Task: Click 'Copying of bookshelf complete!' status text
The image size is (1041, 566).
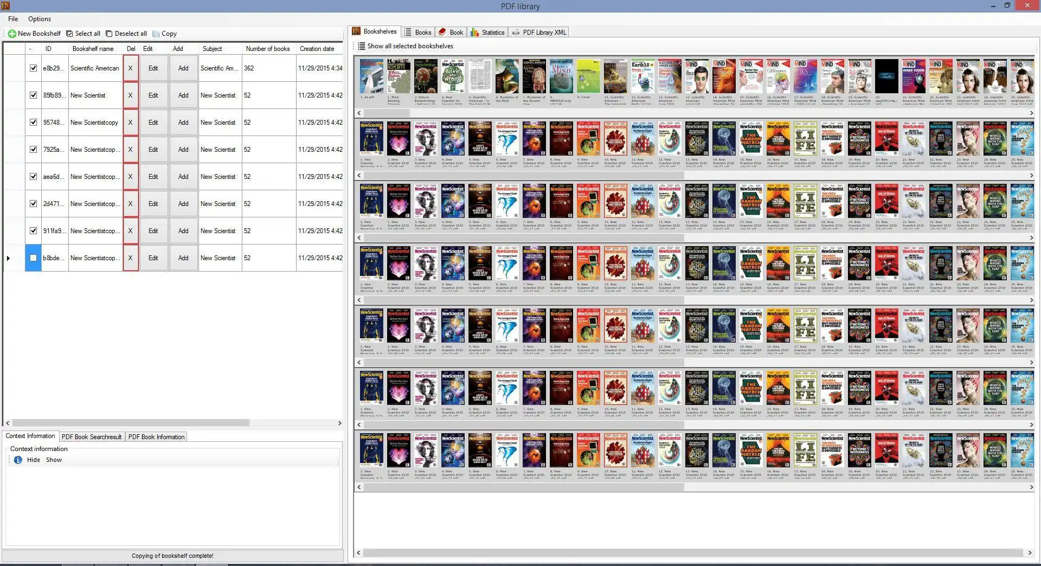Action: click(172, 556)
